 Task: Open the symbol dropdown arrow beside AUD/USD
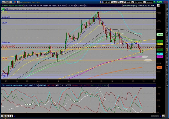(13, 2)
